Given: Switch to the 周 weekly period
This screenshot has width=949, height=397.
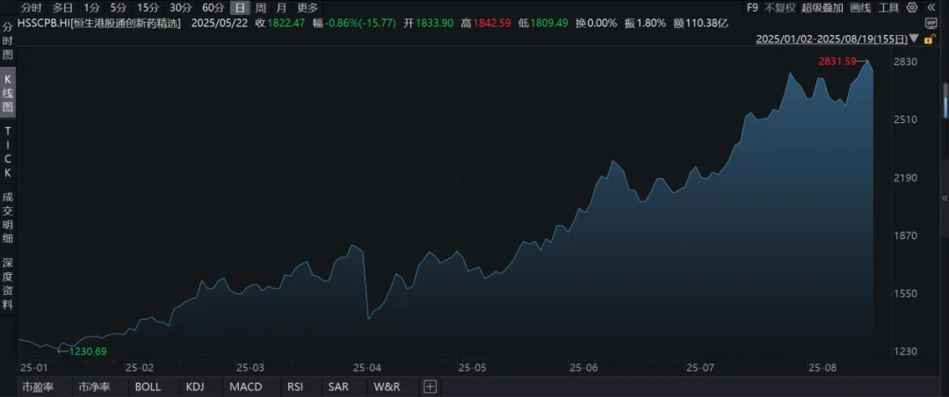Looking at the screenshot, I should tap(261, 7).
